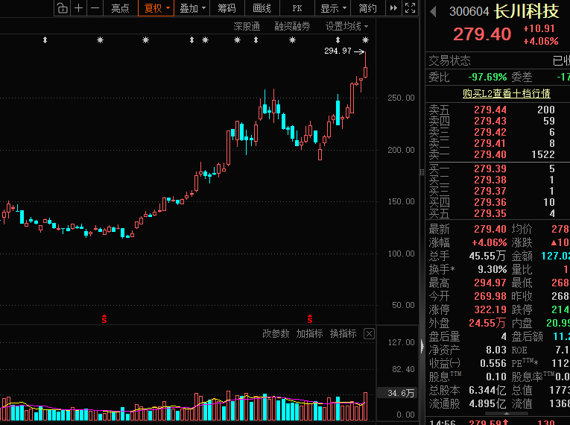Viewport: 570px width, 425px height.
Task: Close the volume indicator panel
Action: click(369, 334)
